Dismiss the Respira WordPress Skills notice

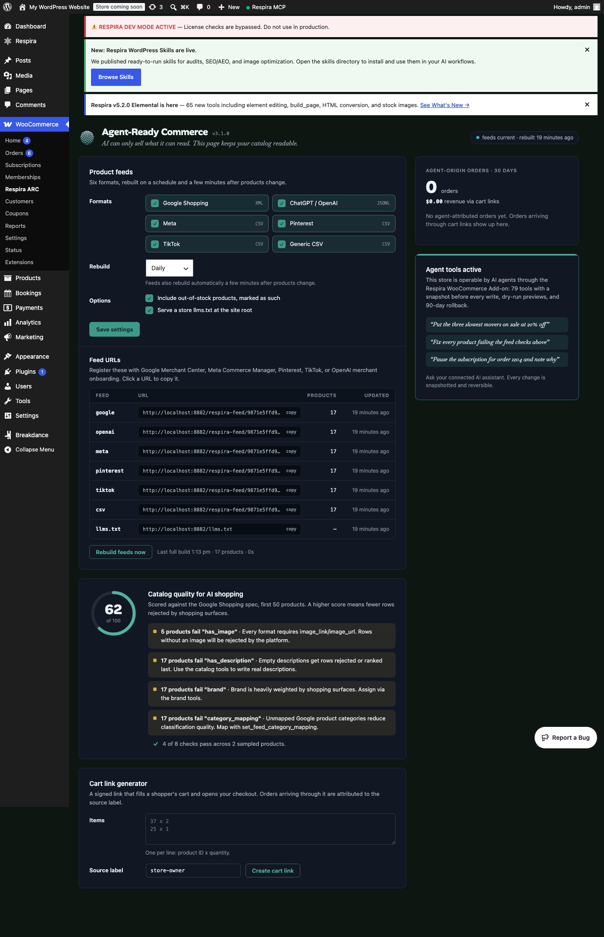pos(587,50)
